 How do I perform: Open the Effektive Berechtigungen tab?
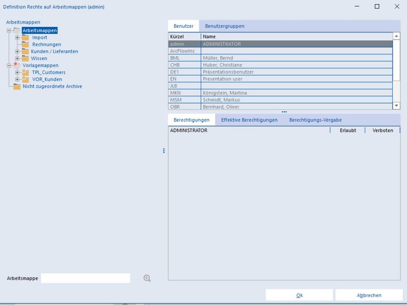249,120
